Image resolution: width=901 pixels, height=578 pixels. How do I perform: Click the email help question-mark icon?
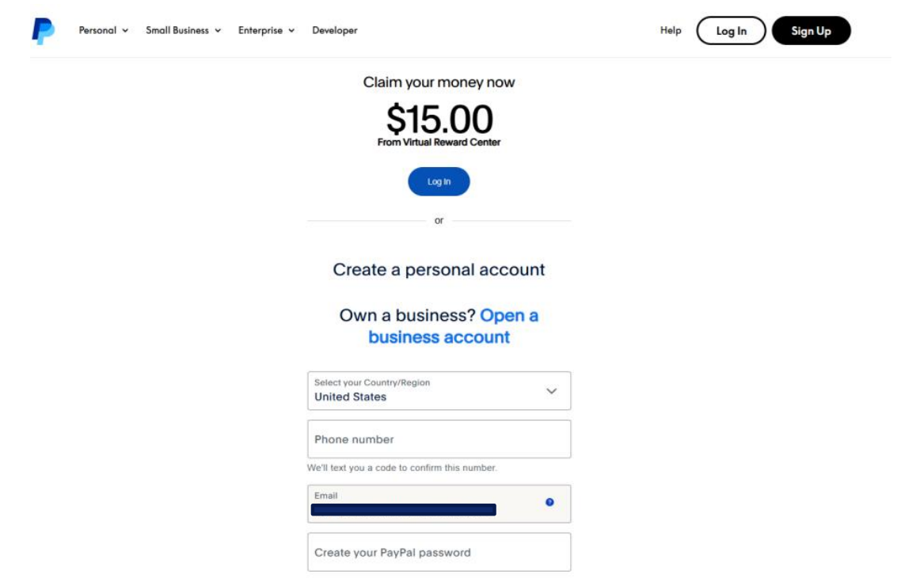549,502
